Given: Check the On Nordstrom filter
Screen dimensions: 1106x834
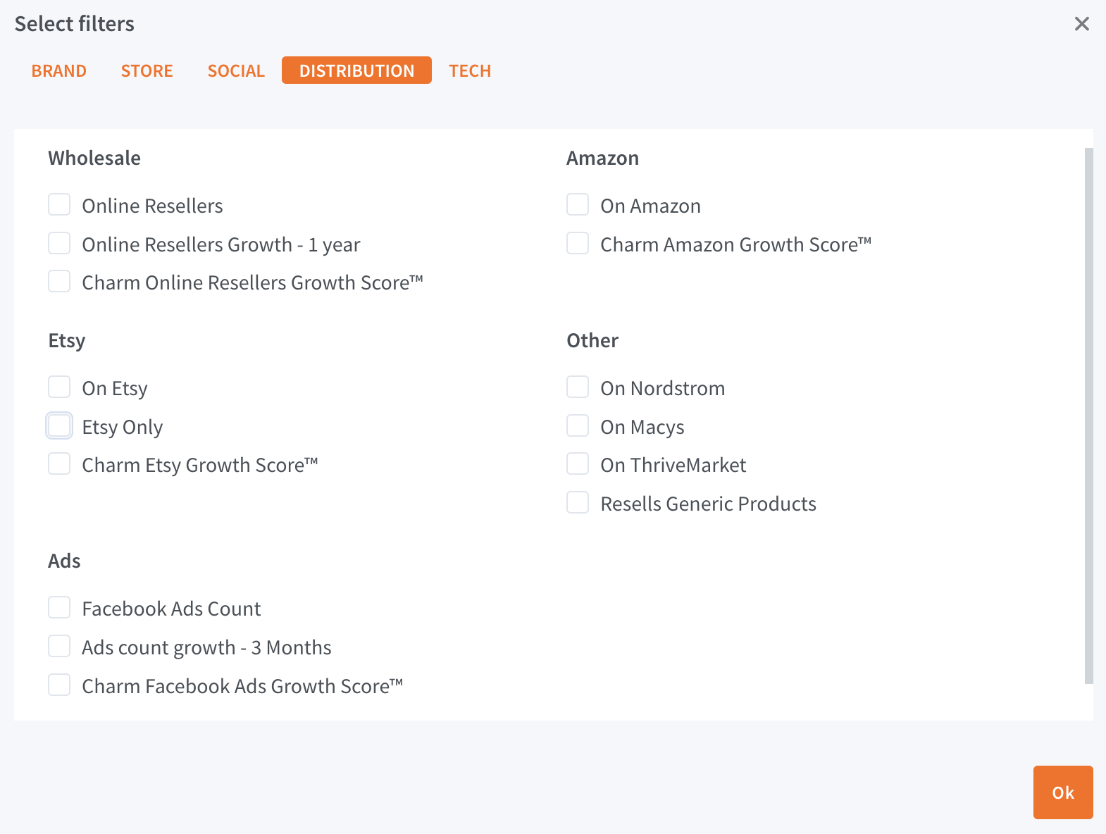Looking at the screenshot, I should [x=578, y=387].
